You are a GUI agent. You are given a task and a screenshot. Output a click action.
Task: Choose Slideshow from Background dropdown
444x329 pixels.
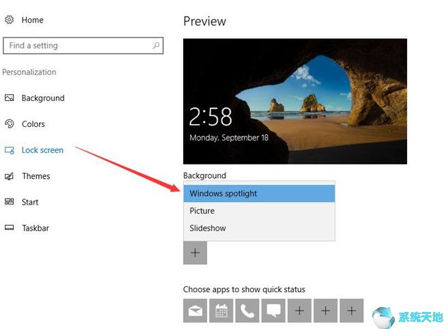(x=259, y=228)
